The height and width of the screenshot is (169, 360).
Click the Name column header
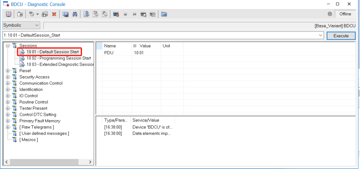(x=117, y=46)
